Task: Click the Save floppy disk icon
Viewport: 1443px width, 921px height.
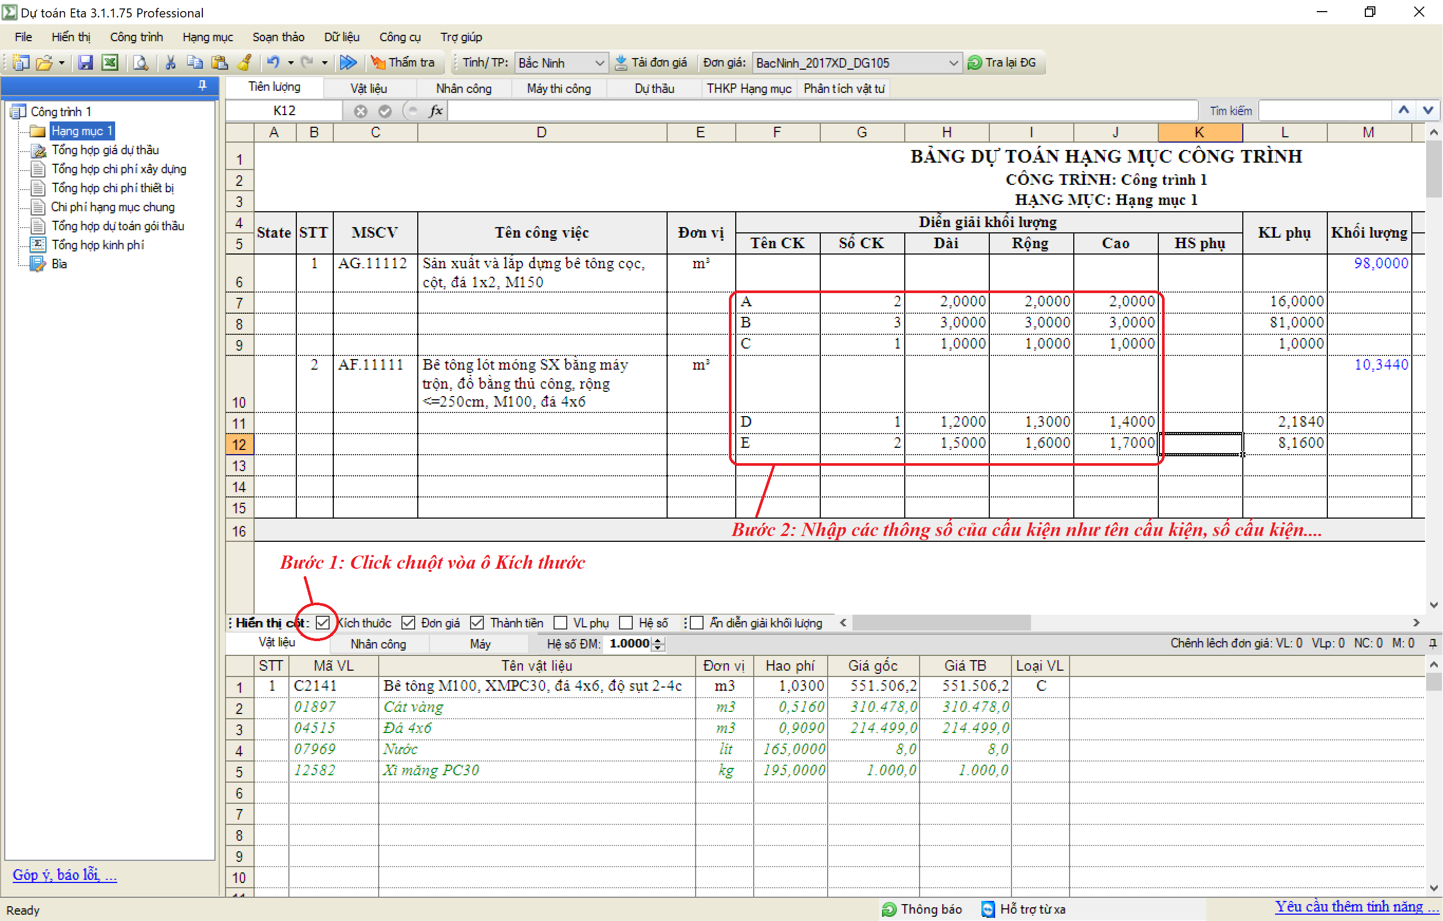Action: (x=86, y=62)
